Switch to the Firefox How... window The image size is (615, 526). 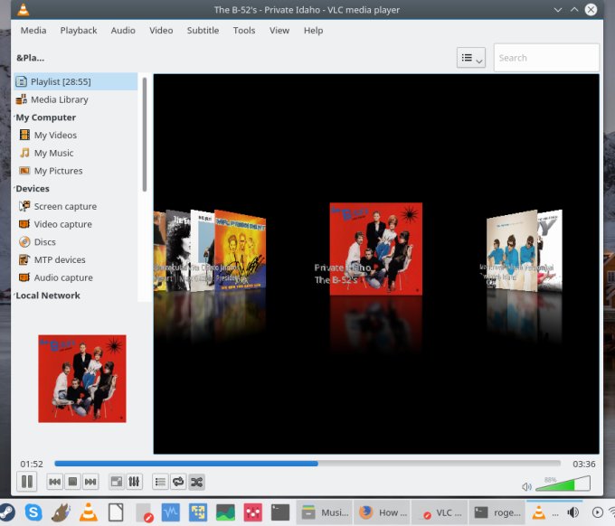point(383,512)
